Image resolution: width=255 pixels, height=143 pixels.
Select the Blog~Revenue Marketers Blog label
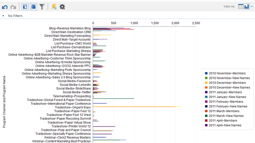[70, 28]
